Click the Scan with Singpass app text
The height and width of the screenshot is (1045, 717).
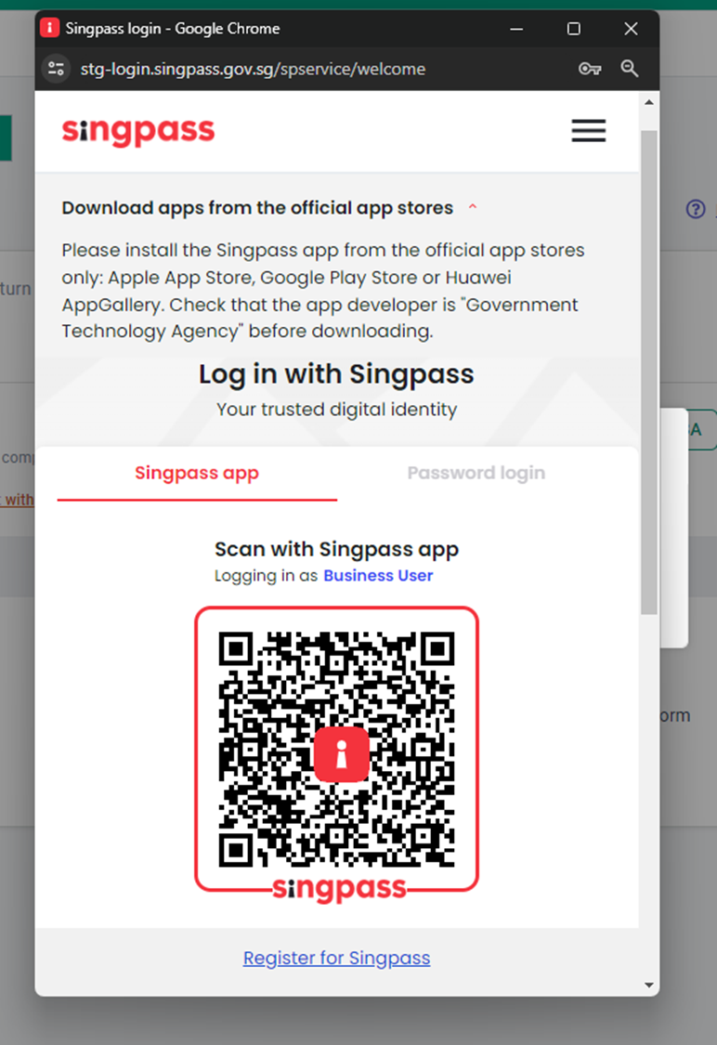336,549
